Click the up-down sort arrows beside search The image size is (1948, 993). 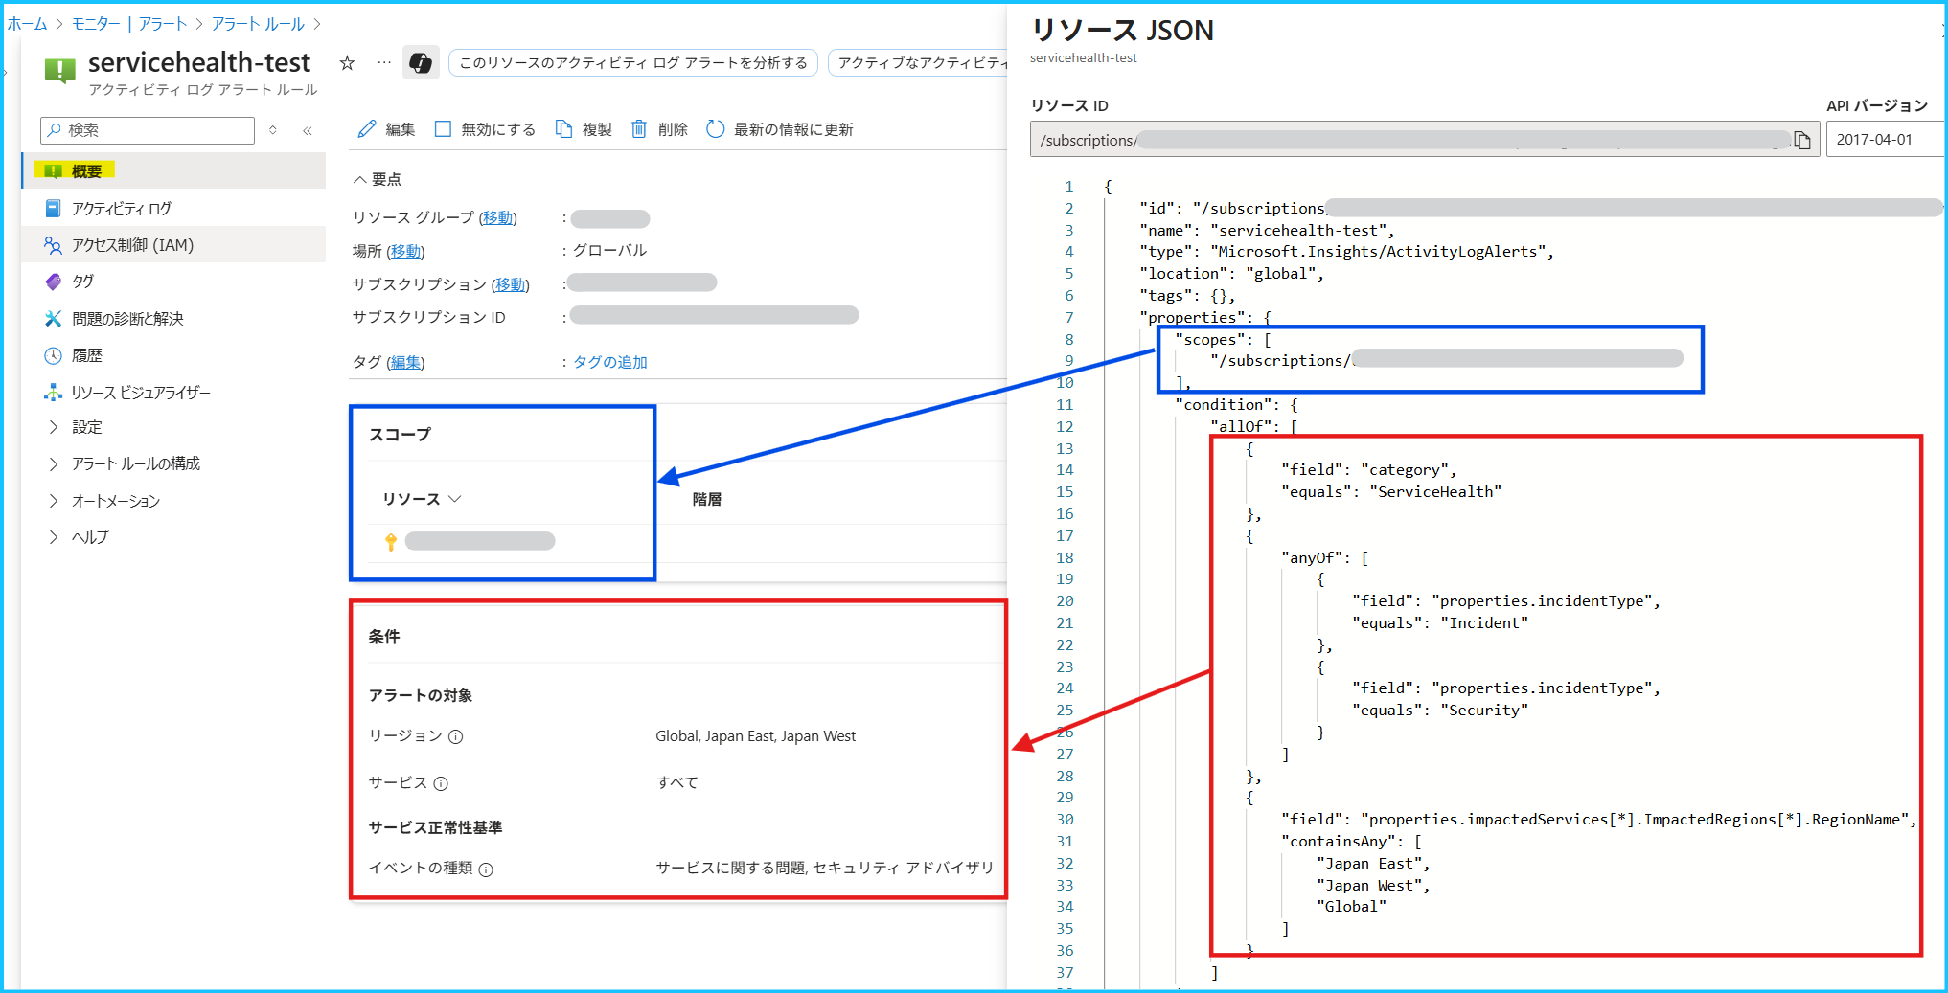273,130
